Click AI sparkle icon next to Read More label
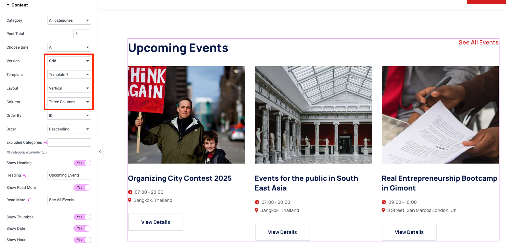Viewport: 506px width, 246px height. pyautogui.click(x=29, y=200)
